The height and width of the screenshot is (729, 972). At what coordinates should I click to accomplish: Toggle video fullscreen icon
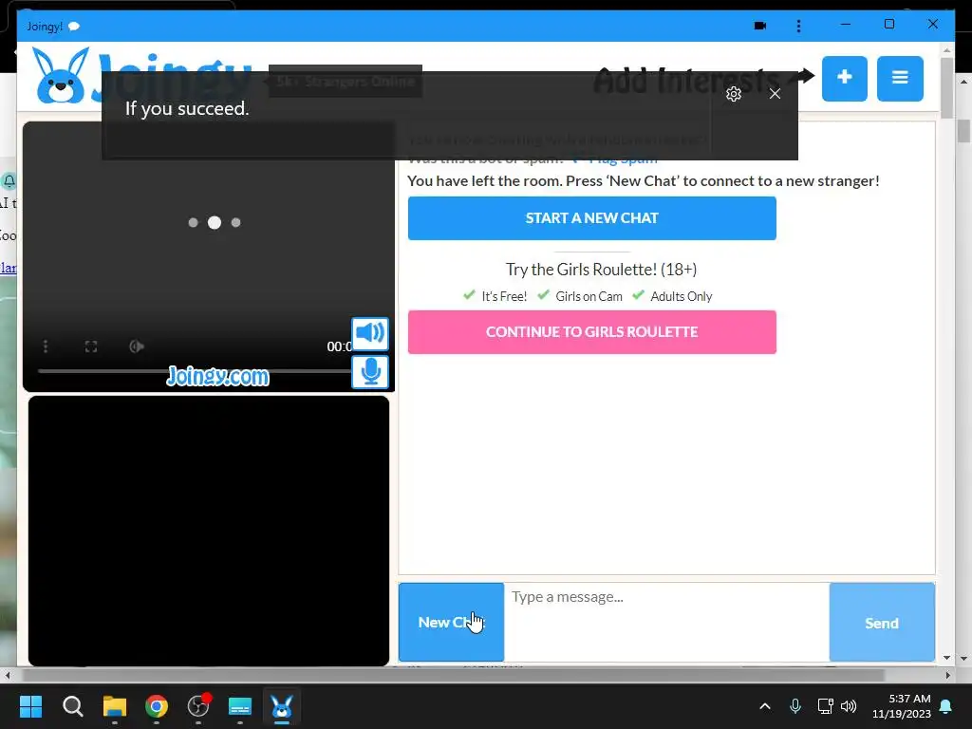[91, 346]
